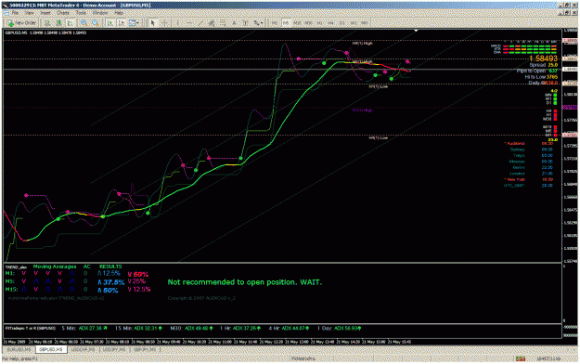Open the Insert menu
580x364 pixels.
point(45,13)
